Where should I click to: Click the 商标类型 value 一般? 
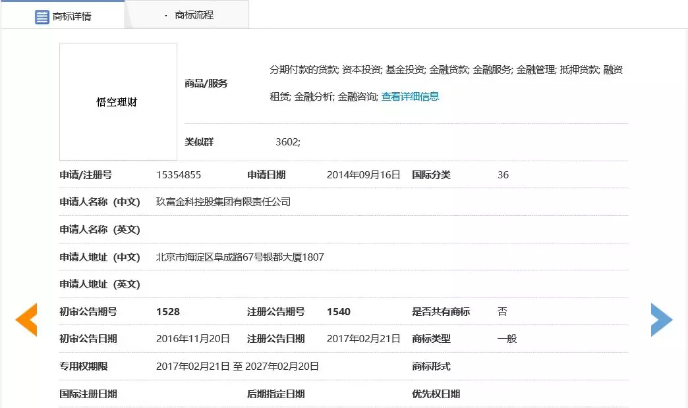(x=507, y=339)
